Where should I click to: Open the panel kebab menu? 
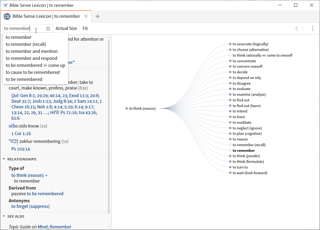pos(313,29)
